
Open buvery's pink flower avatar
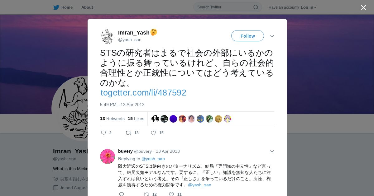tap(108, 156)
